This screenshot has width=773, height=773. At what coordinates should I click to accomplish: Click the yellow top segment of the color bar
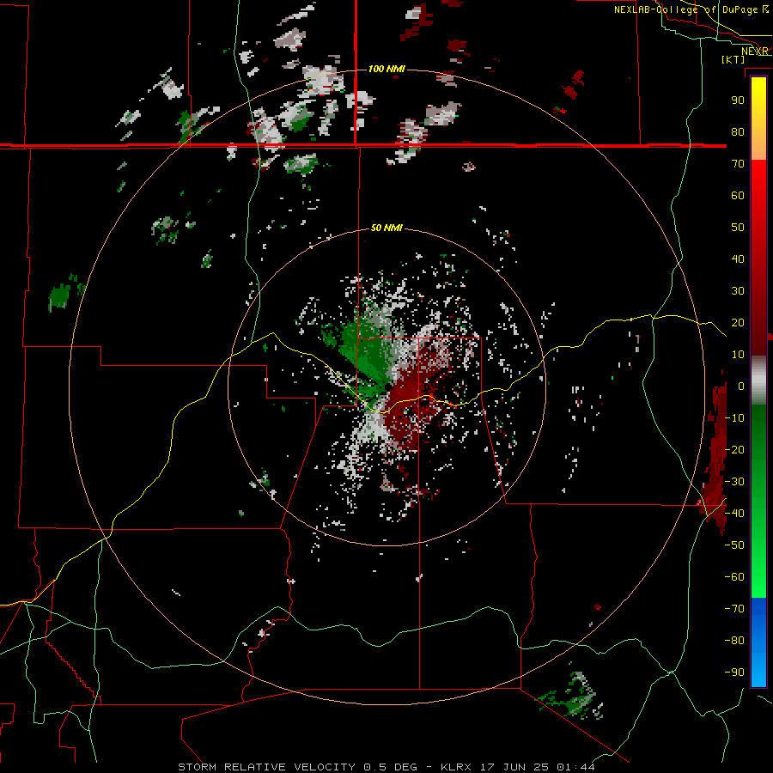click(758, 99)
